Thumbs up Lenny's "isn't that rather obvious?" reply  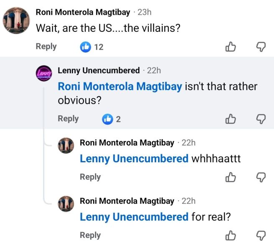pyautogui.click(x=230, y=119)
